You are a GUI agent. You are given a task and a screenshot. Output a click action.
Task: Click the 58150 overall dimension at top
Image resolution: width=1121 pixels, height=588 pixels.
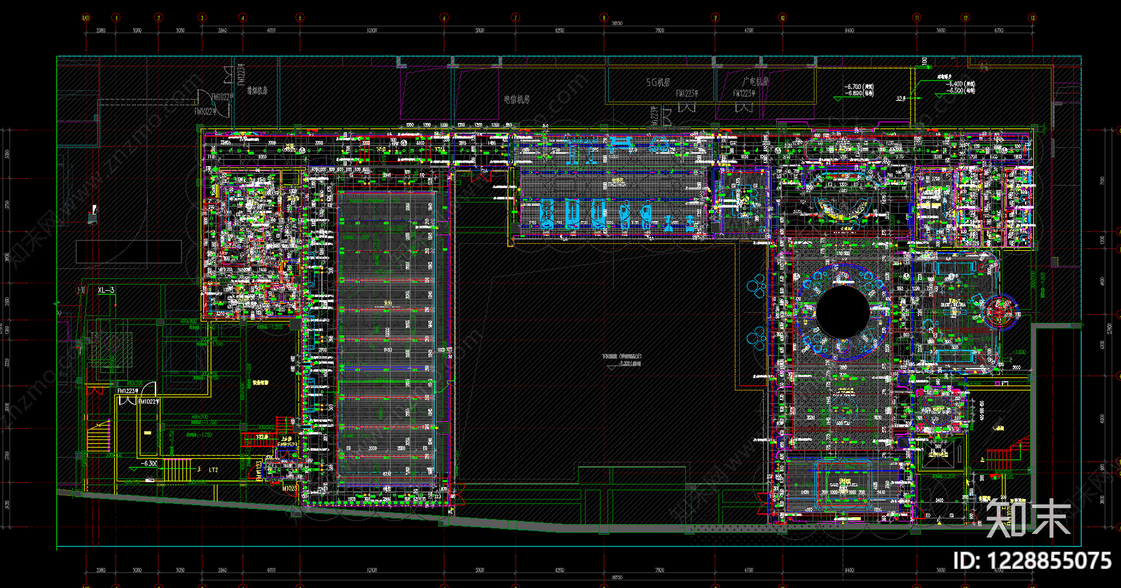(617, 23)
